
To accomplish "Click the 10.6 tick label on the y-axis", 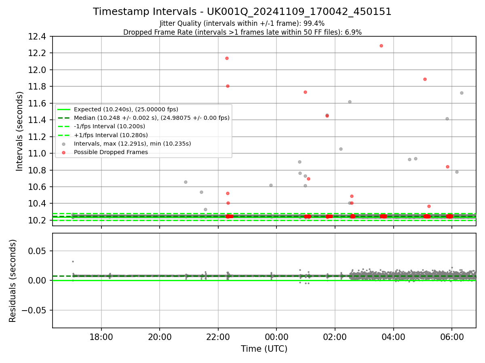I will point(38,187).
